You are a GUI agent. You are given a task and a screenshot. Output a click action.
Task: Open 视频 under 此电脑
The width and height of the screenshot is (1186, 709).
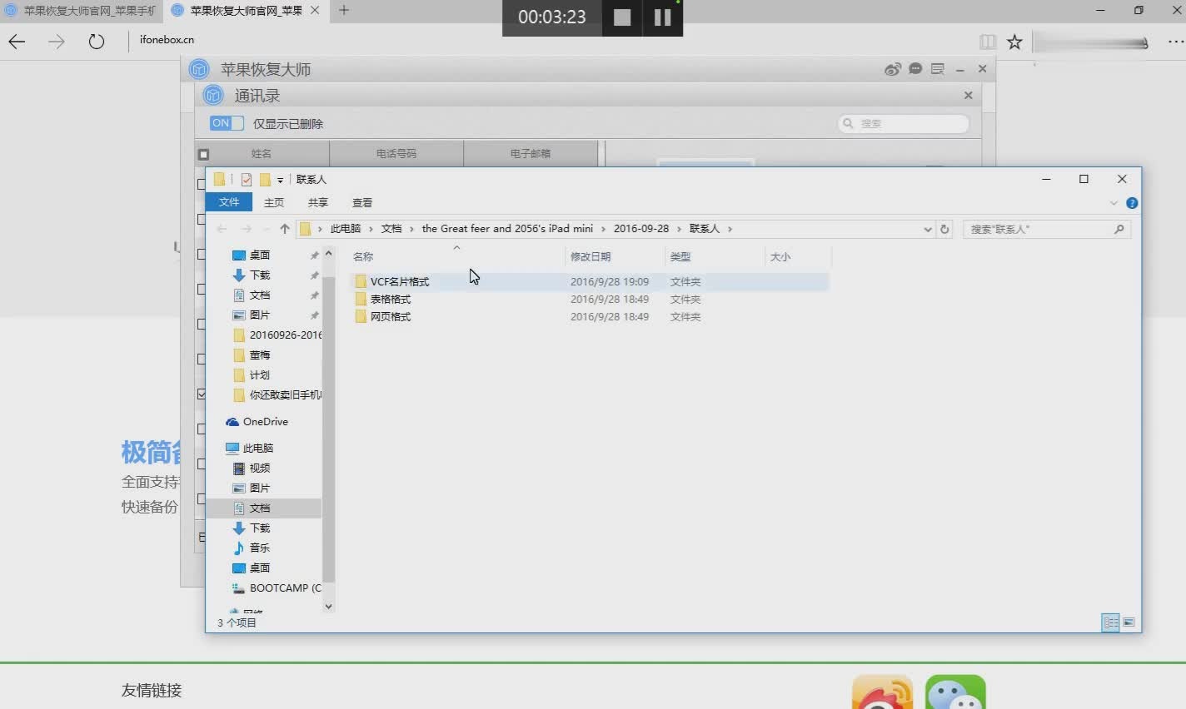click(260, 469)
